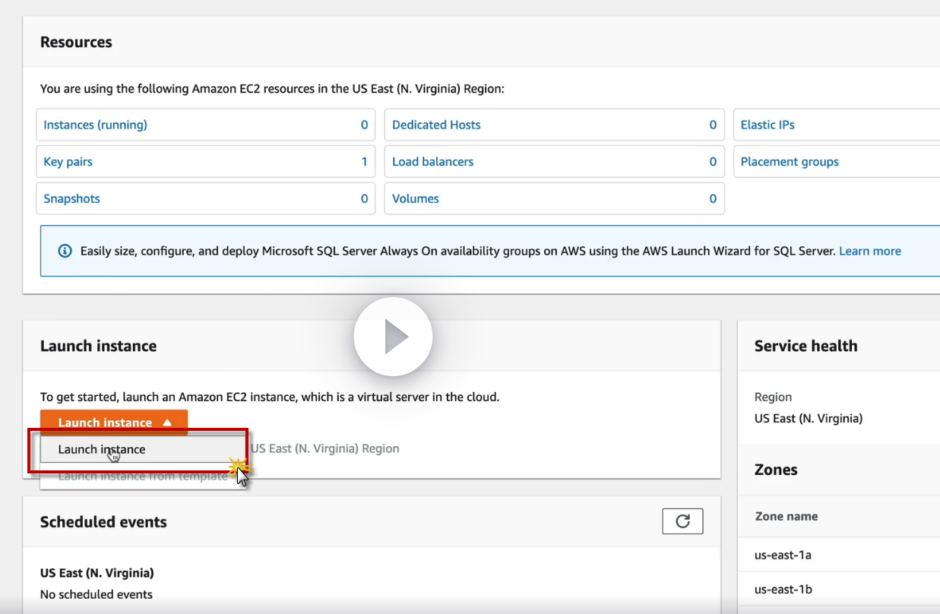Expand the orange Launch instance dropdown button

114,423
